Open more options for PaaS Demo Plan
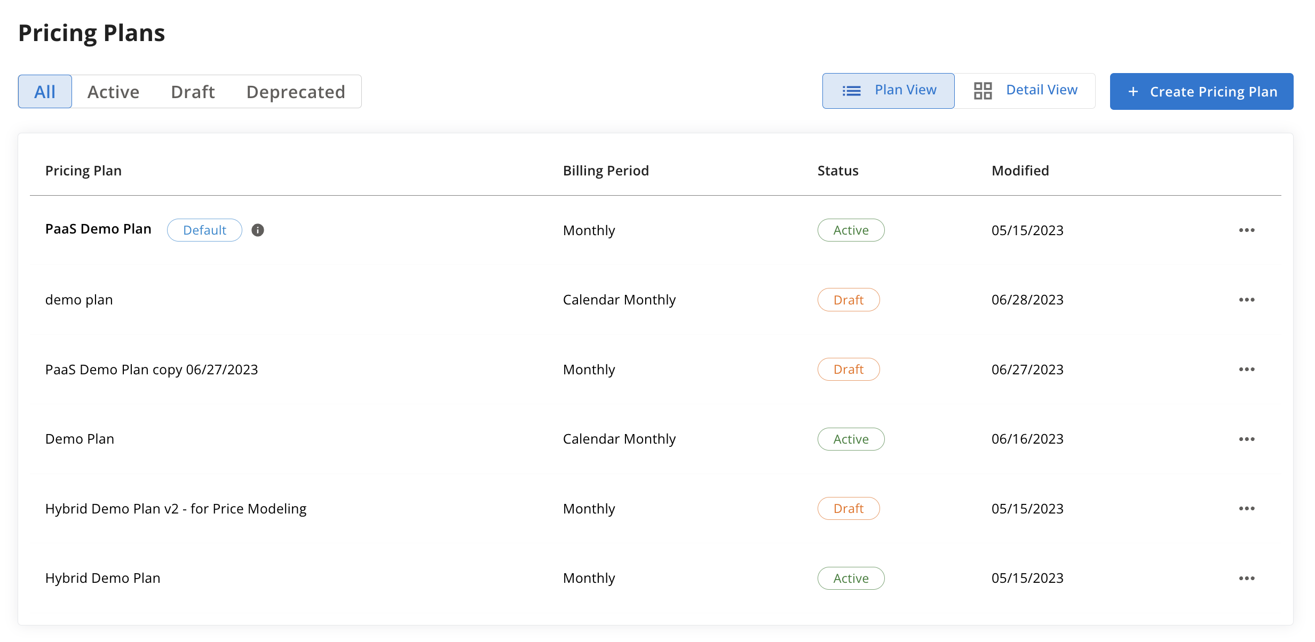Viewport: 1315px width, 642px height. pos(1246,230)
